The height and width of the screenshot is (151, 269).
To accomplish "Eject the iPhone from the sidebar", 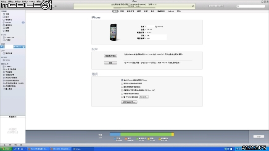I will click(x=24, y=47).
